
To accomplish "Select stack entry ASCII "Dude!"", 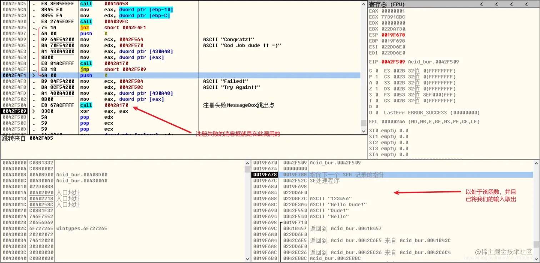I will (x=393, y=211).
